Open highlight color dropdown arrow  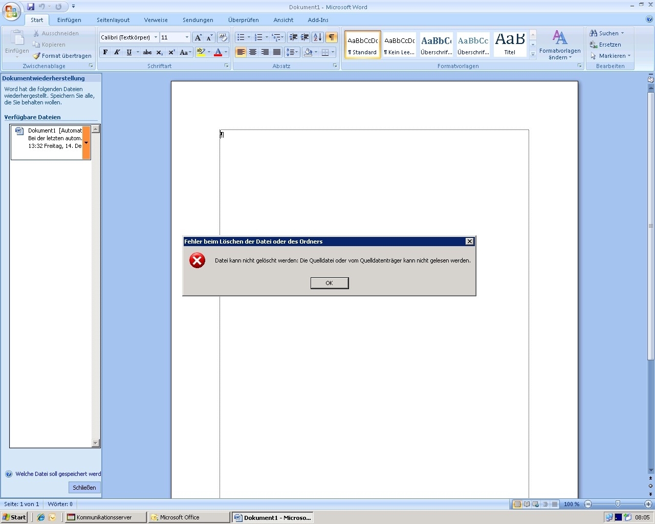click(x=209, y=52)
